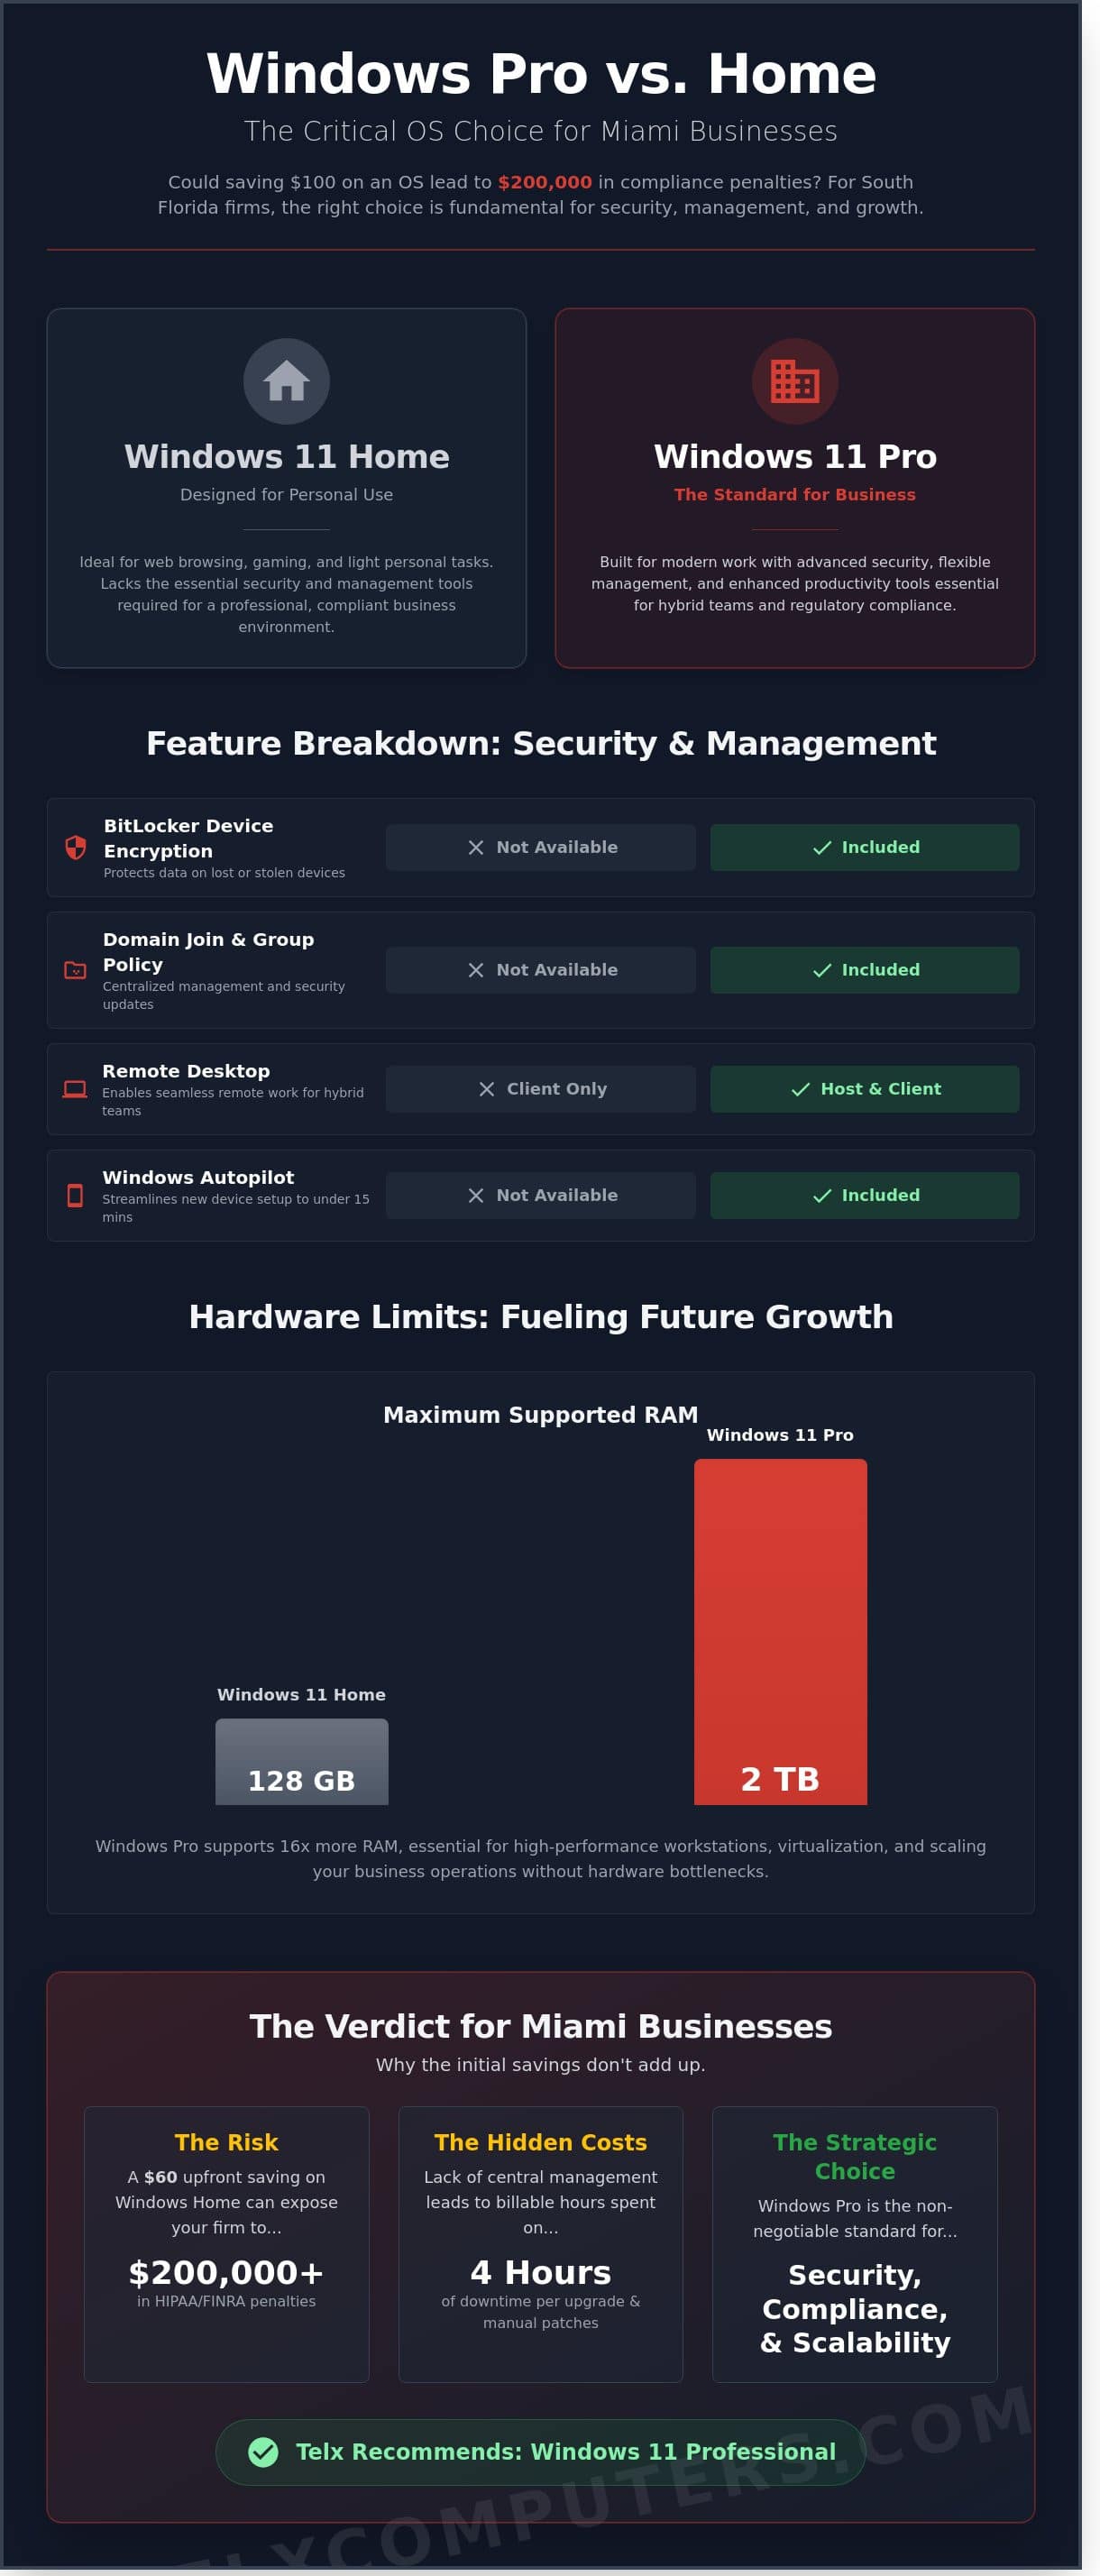The height and width of the screenshot is (2576, 1100).
Task: Click the folder icon next to Domain Join & Group Policy
Action: (x=75, y=970)
